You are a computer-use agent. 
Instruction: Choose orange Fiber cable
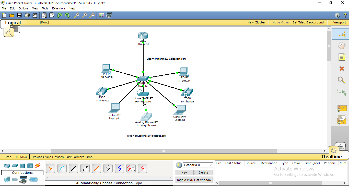coord(96,168)
